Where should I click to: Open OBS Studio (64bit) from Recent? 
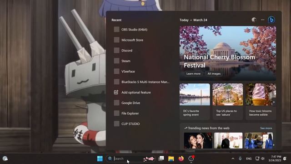pyautogui.click(x=141, y=29)
